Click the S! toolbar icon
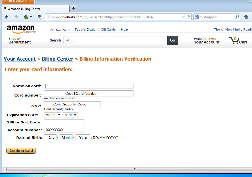252x177 pixels. [x=39, y=17]
